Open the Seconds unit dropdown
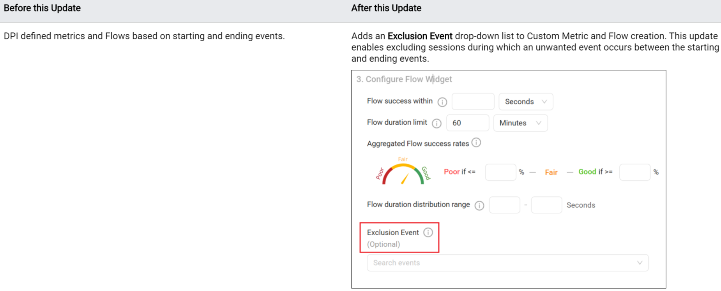The width and height of the screenshot is (721, 291). [526, 102]
